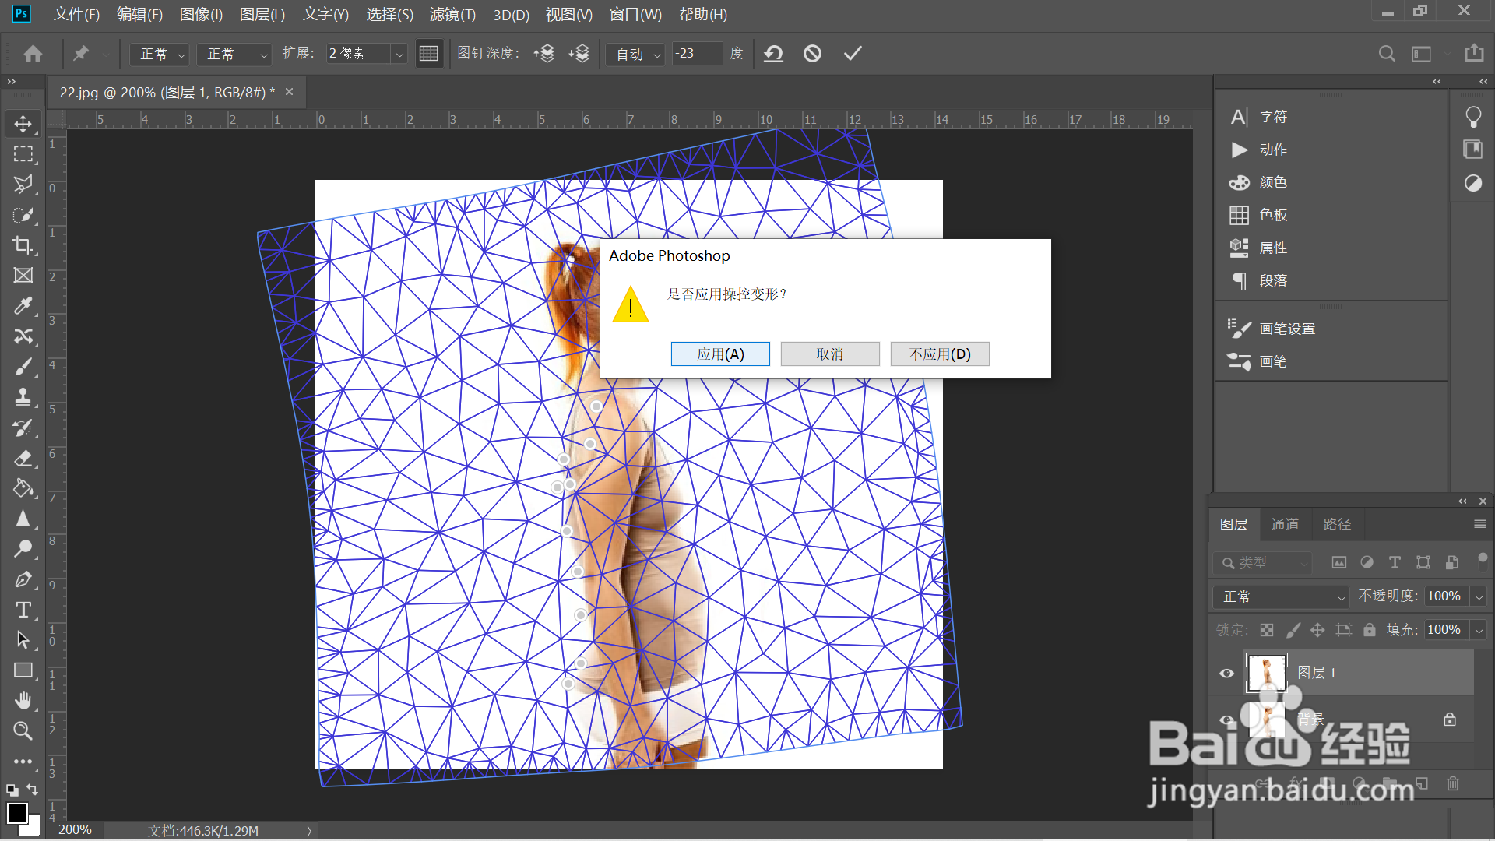Screen dimensions: 1495x841
Task: Select the Paint Bucket tool
Action: (23, 488)
